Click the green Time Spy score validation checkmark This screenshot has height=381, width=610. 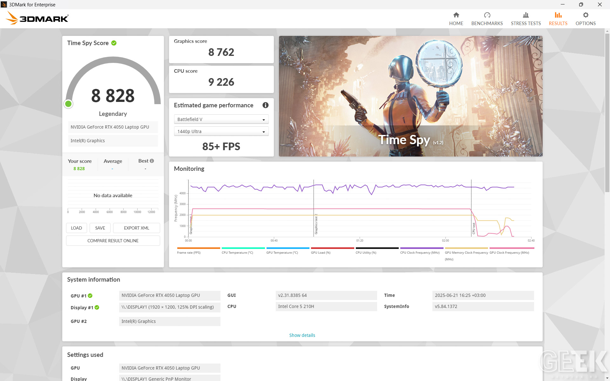click(x=114, y=43)
